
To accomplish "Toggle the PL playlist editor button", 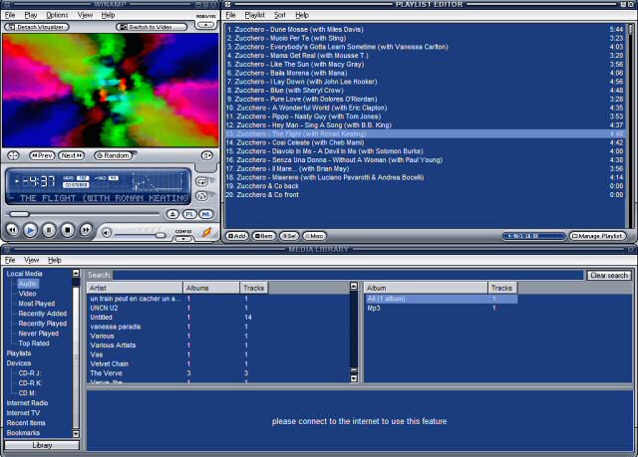I will [189, 214].
